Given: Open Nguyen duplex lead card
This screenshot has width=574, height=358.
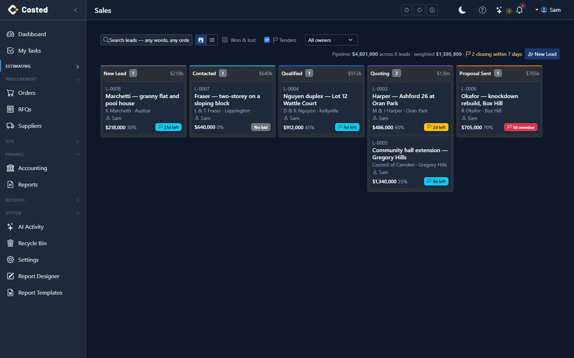Looking at the screenshot, I should click(x=321, y=108).
